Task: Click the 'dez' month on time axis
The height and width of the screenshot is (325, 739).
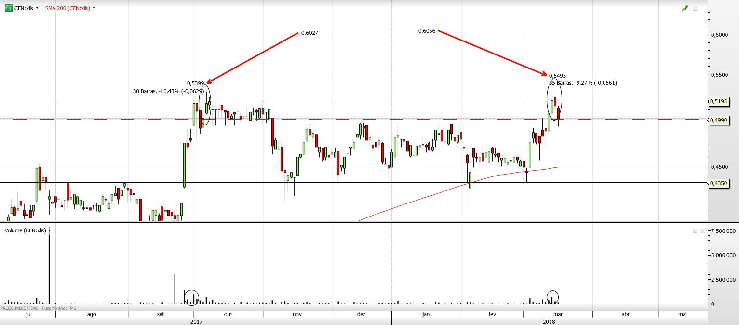Action: point(361,314)
